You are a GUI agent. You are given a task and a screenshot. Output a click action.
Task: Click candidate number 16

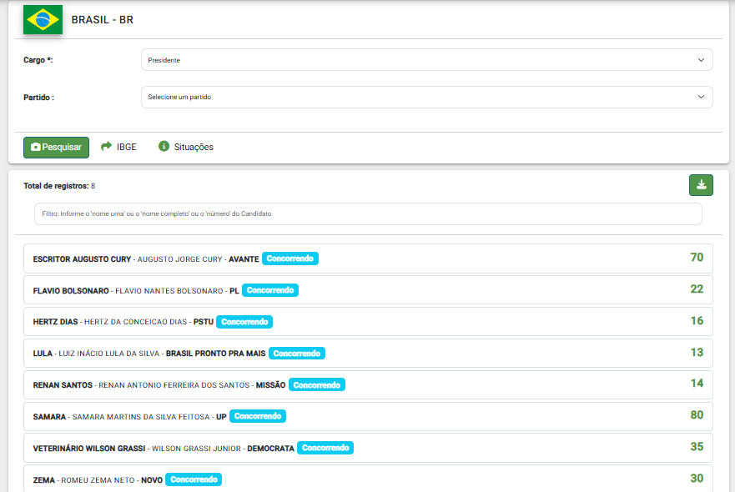click(x=697, y=321)
